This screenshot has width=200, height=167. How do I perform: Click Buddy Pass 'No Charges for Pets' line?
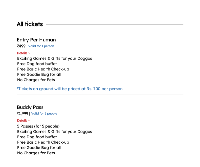(x=36, y=153)
